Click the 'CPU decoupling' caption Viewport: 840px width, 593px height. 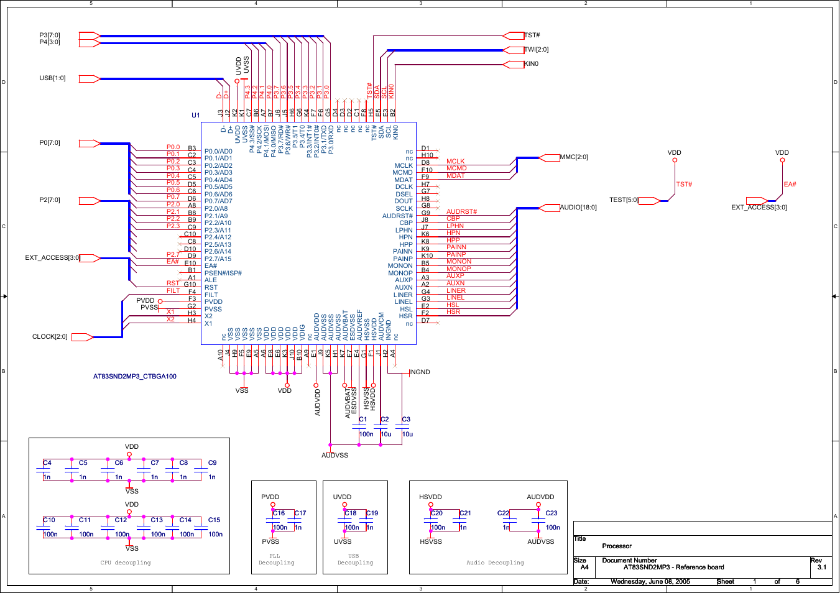point(126,563)
